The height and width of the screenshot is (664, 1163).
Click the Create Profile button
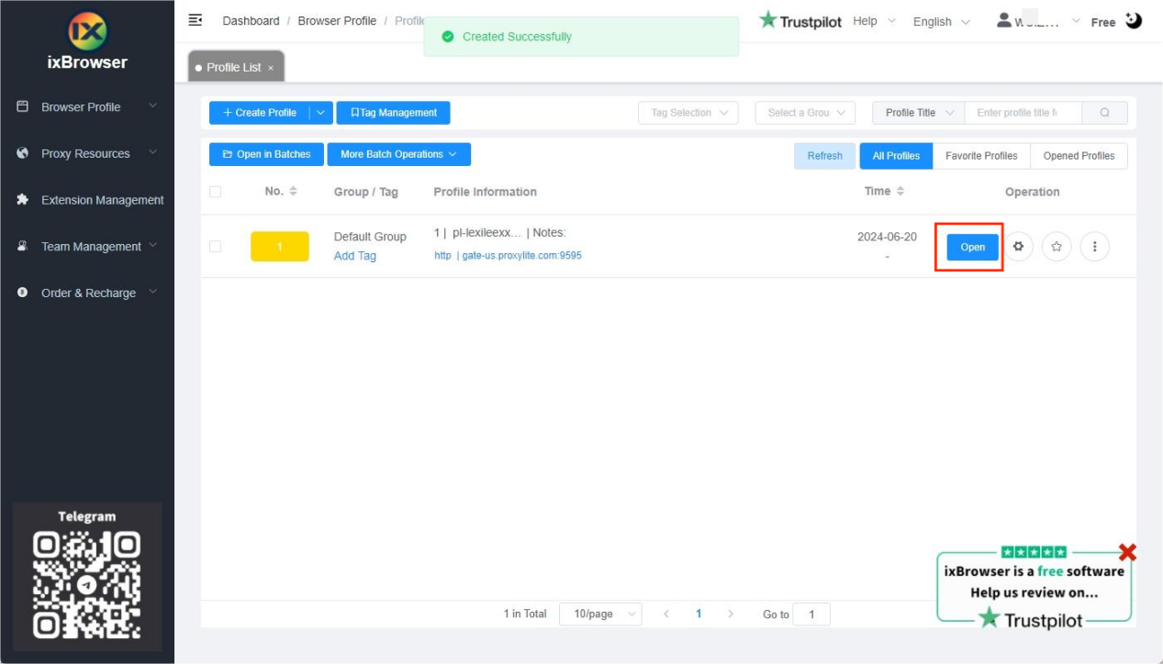coord(260,113)
